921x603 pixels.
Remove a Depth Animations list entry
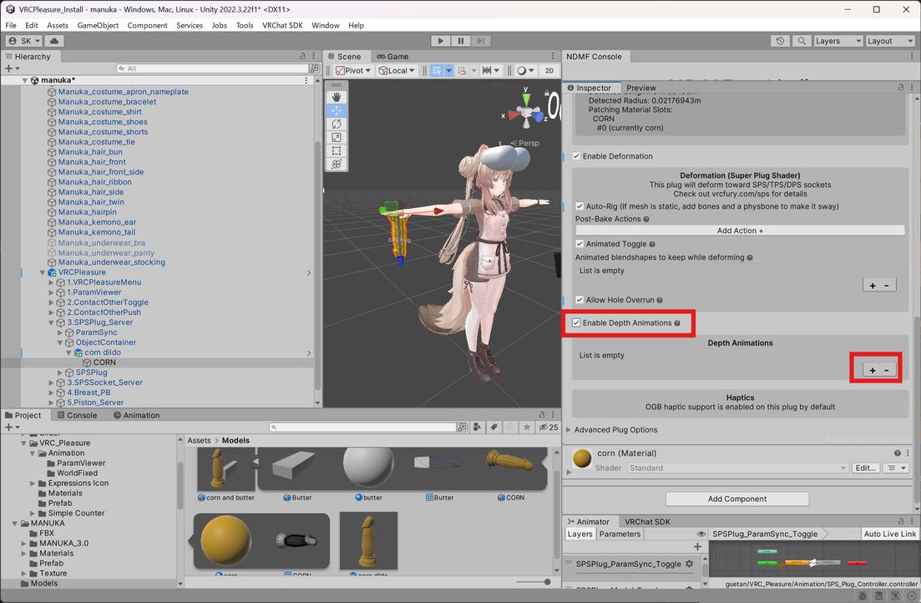pos(887,370)
